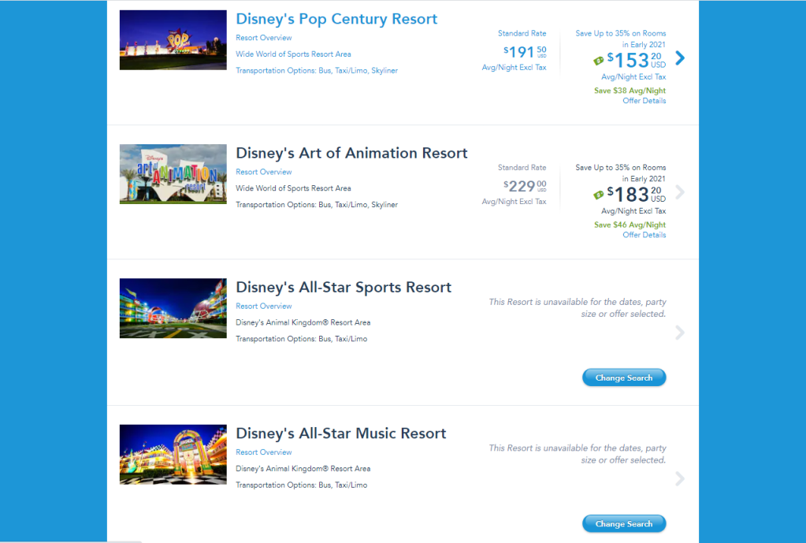Image resolution: width=806 pixels, height=543 pixels.
Task: Open Pop Century Resort thumbnail image
Action: coord(173,40)
